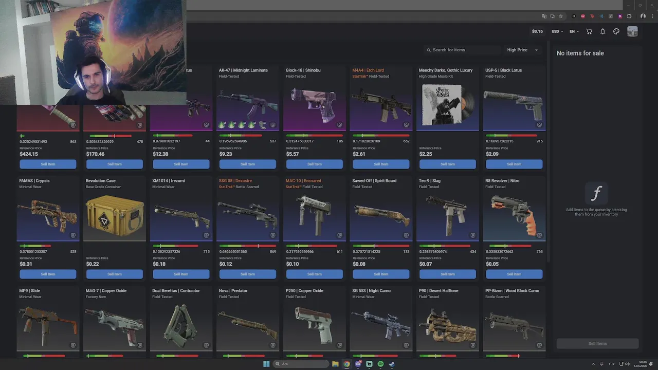Open the browser extensions puzzle icon
Image resolution: width=658 pixels, height=370 pixels.
pos(629,16)
